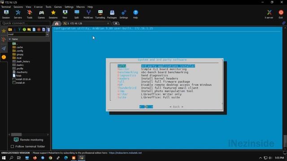Open the Settings menu
Viewport: 287px width, 161px height.
tap(69, 7)
